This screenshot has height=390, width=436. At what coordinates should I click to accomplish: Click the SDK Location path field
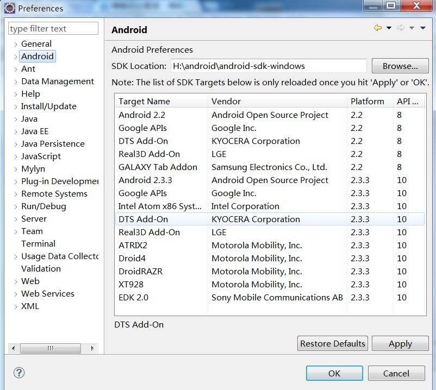(x=269, y=66)
